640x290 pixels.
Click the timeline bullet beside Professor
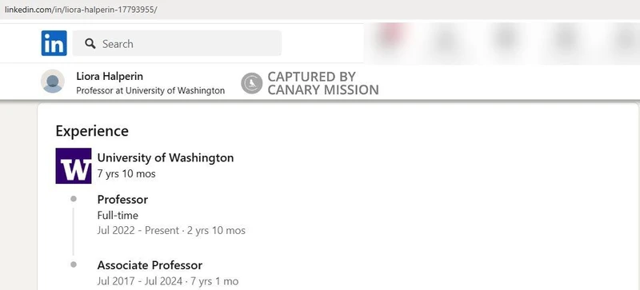coord(74,199)
